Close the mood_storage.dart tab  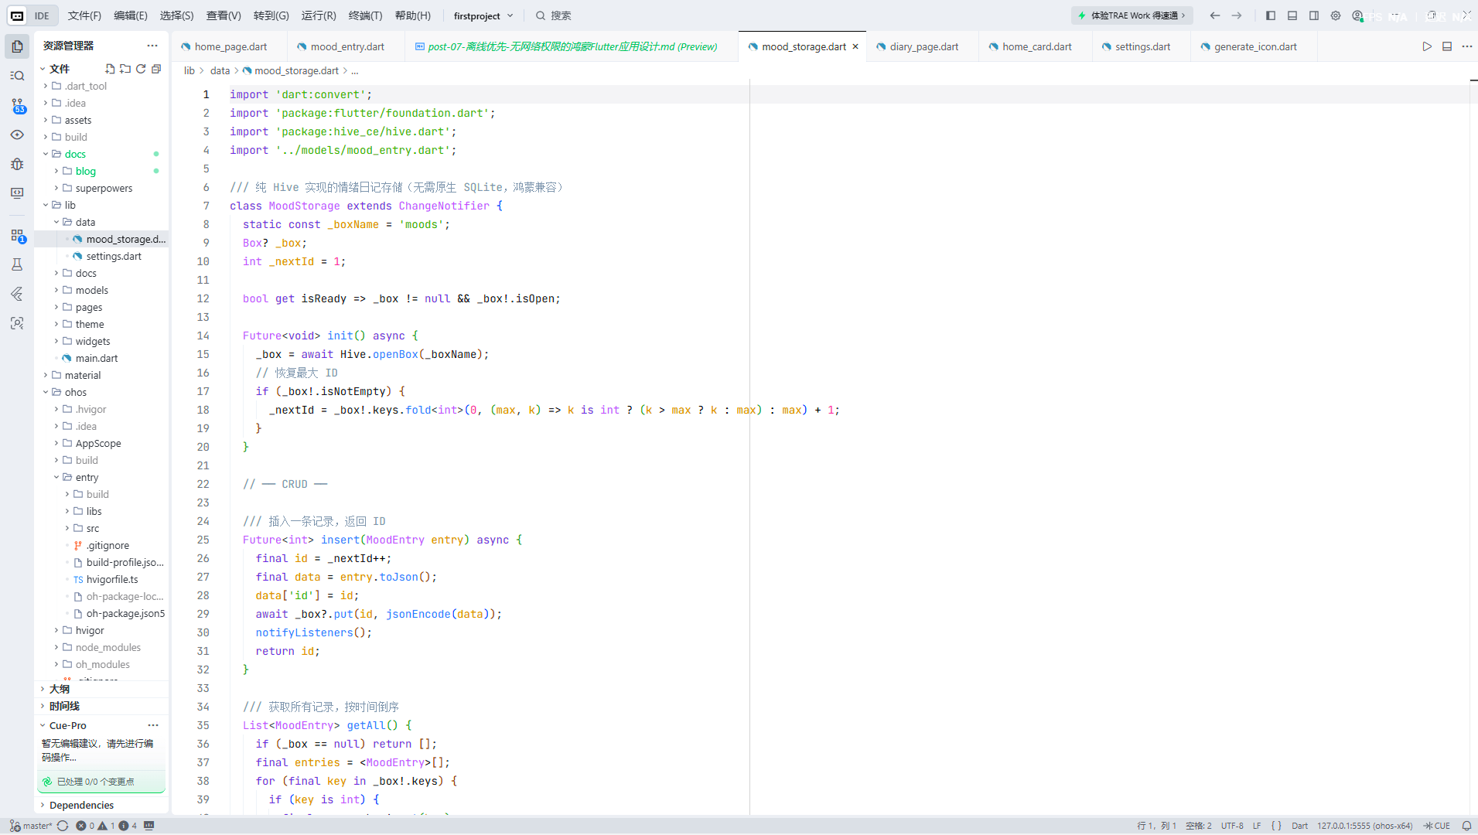point(855,46)
